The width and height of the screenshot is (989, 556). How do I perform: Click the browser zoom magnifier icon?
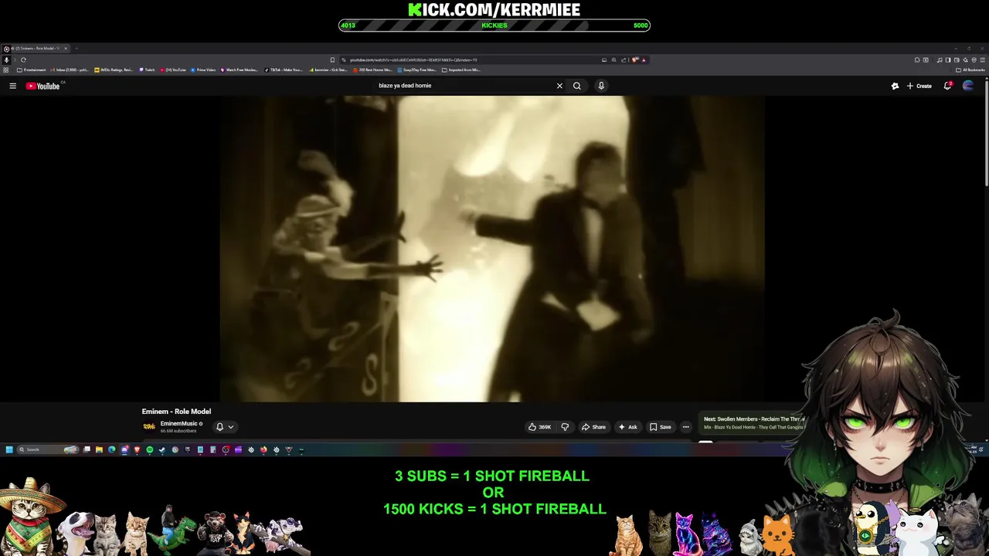click(x=613, y=59)
